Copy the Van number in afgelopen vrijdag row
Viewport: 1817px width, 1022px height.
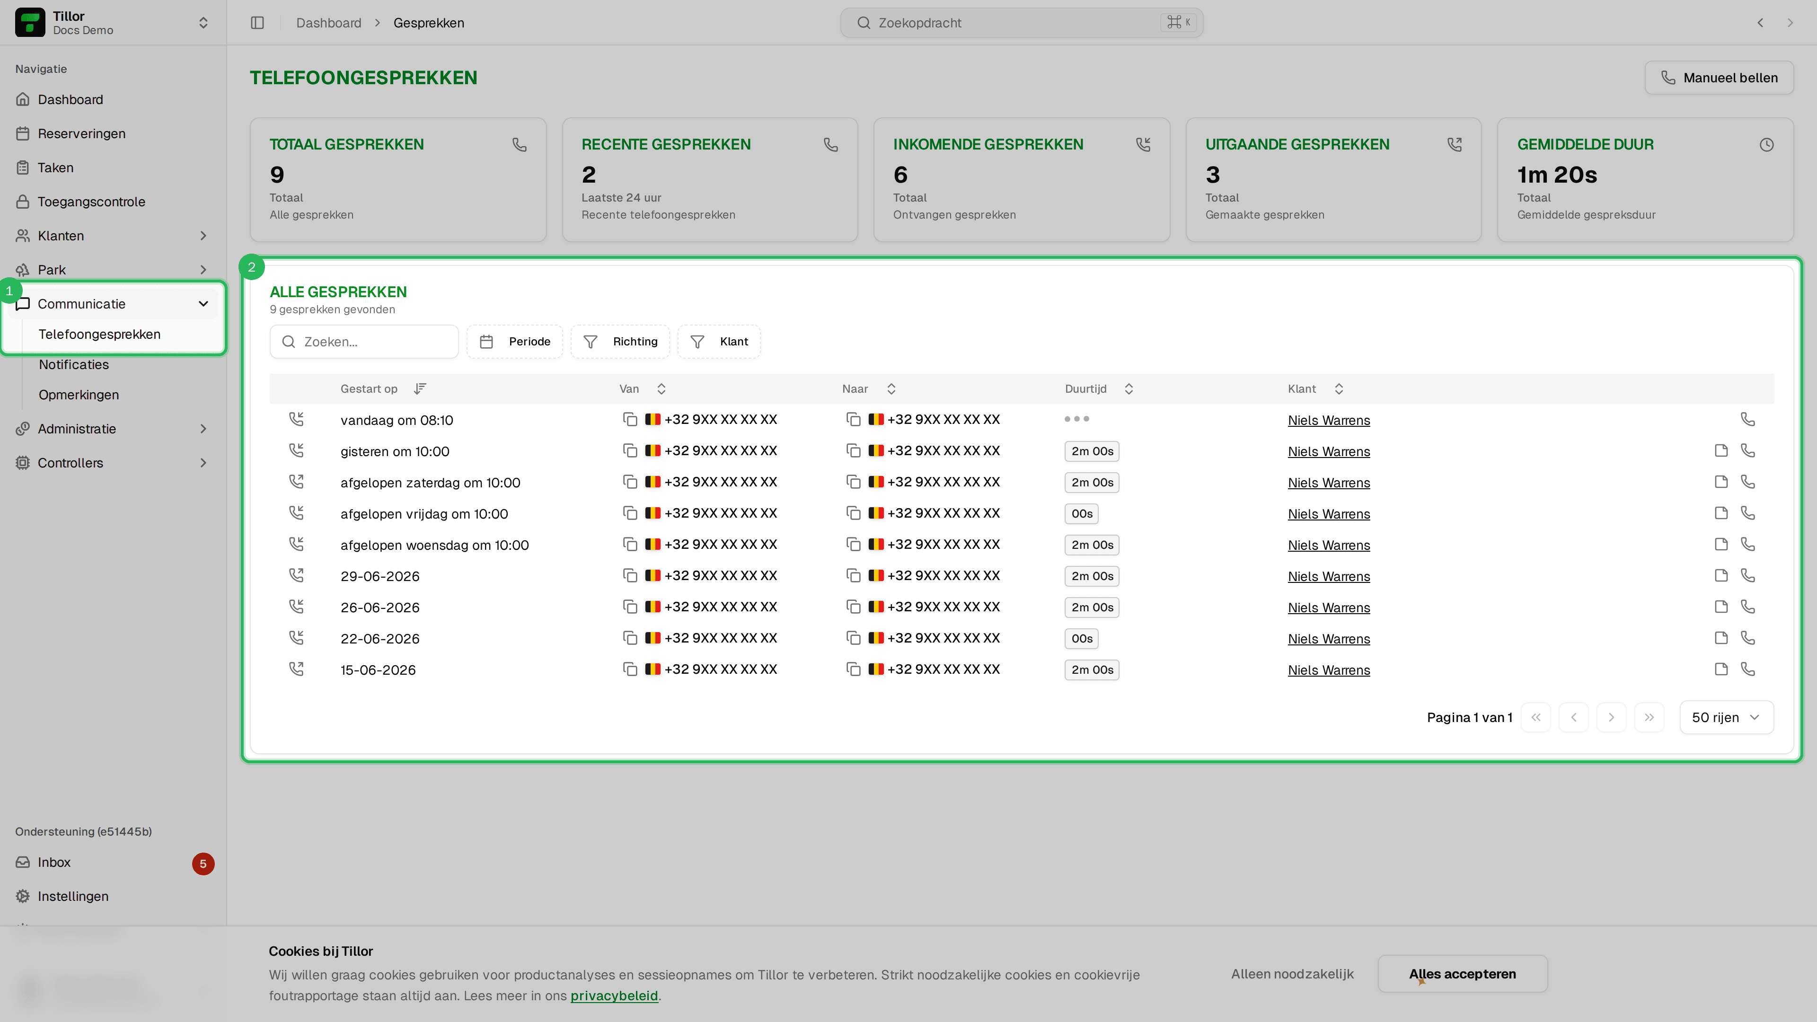(630, 513)
